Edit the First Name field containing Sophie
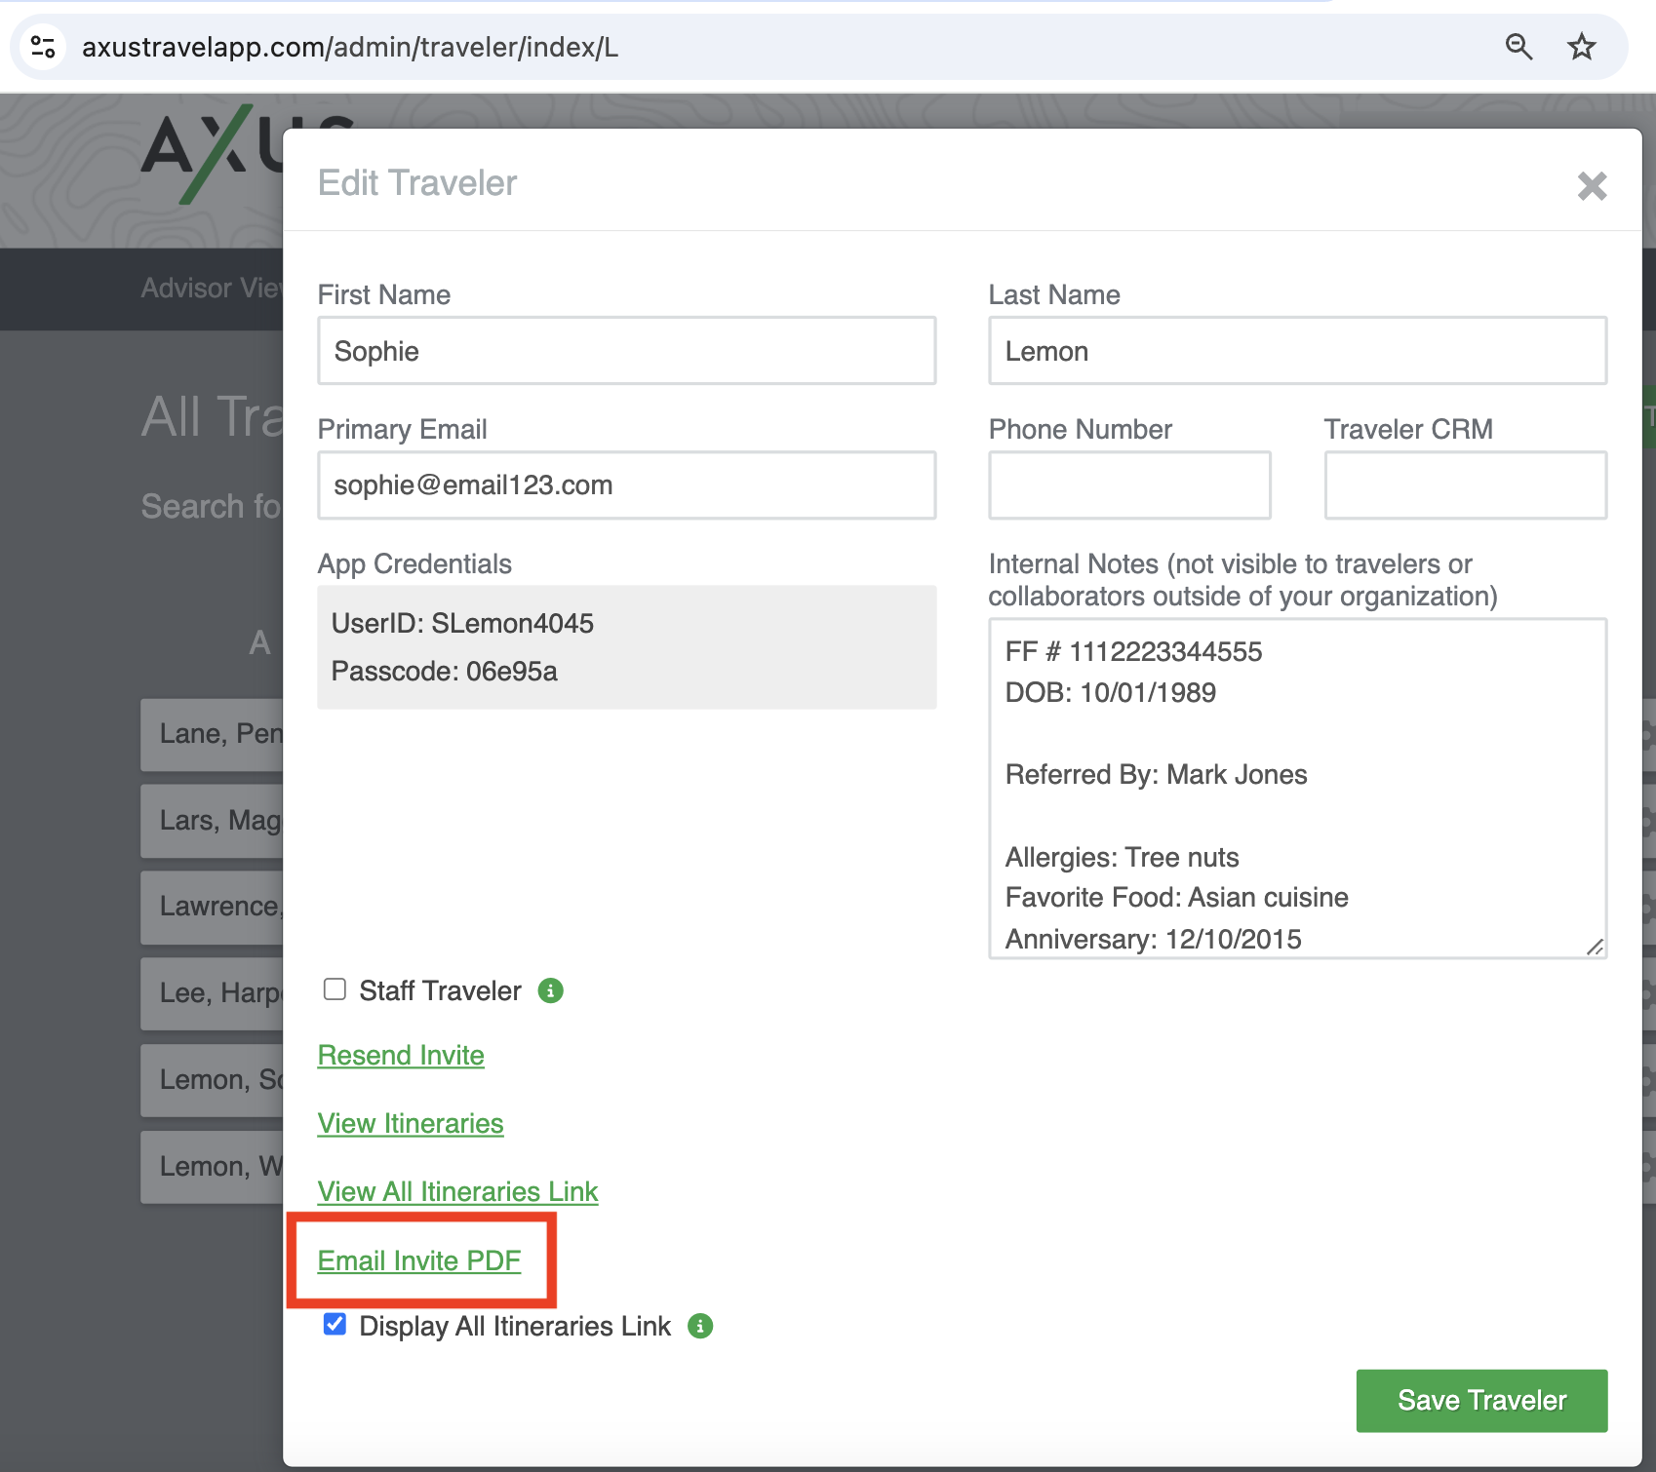 coord(627,351)
